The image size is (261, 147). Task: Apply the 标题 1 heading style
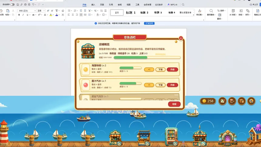coord(131,12)
